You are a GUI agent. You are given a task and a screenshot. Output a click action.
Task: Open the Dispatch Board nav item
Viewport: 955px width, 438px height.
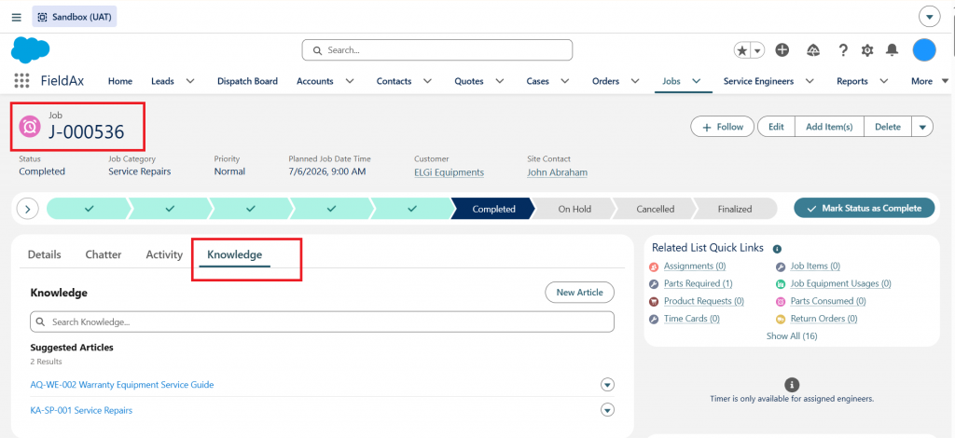click(247, 81)
